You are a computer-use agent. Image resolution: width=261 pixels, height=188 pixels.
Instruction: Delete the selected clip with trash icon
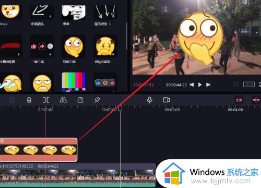(29, 100)
